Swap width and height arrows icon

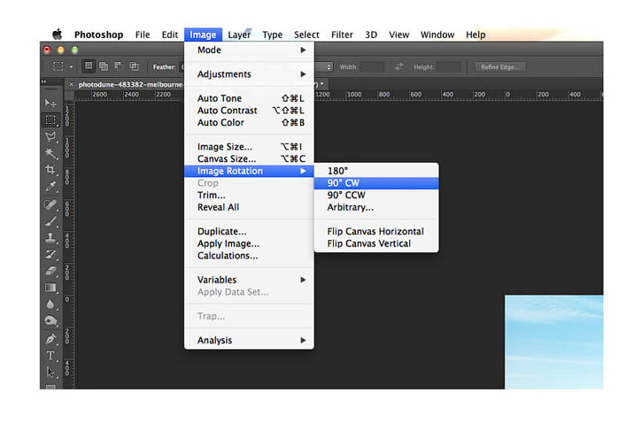click(x=398, y=66)
